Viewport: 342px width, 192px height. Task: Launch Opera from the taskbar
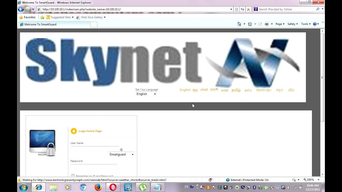[x=113, y=187]
